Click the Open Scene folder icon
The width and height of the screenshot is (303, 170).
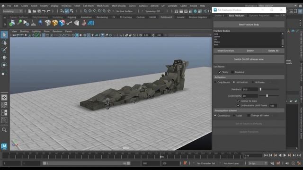pyautogui.click(x=35, y=11)
